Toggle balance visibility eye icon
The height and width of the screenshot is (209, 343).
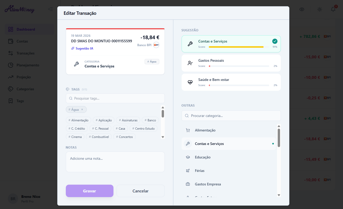(302, 9)
